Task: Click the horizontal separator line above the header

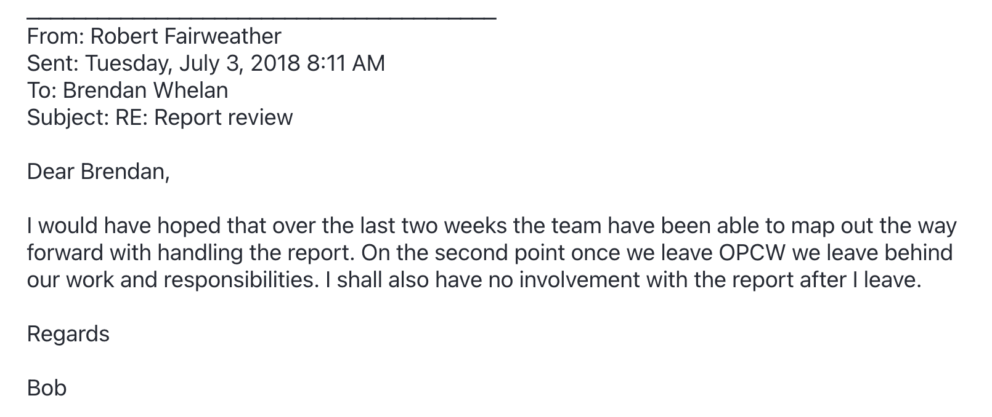Action: click(x=261, y=19)
